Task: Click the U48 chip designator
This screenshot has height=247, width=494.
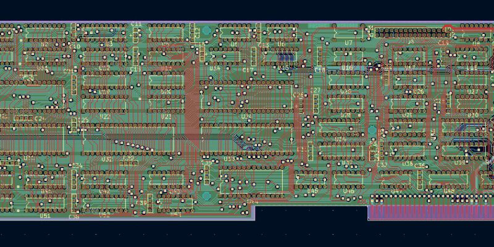Action: pos(449,191)
